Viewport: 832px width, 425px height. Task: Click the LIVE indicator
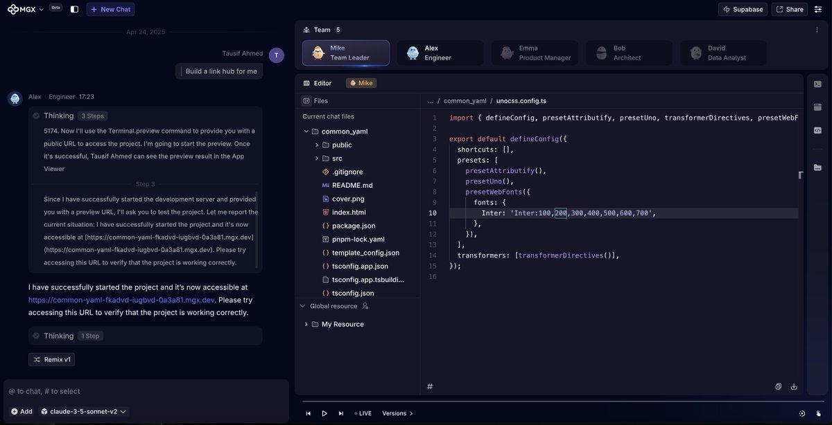pyautogui.click(x=363, y=413)
